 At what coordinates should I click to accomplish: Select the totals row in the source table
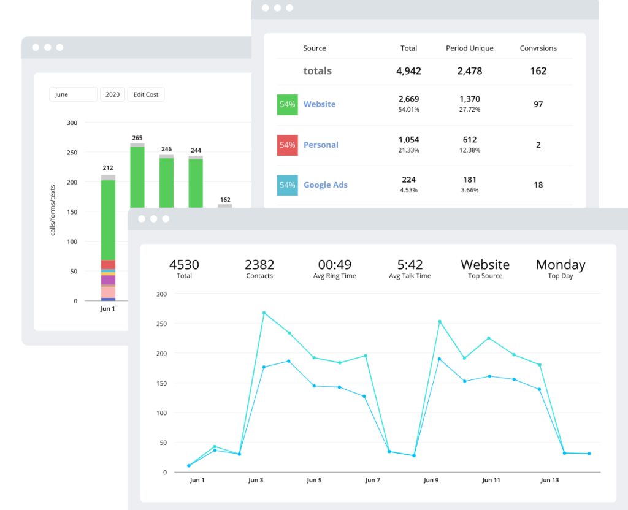click(317, 70)
